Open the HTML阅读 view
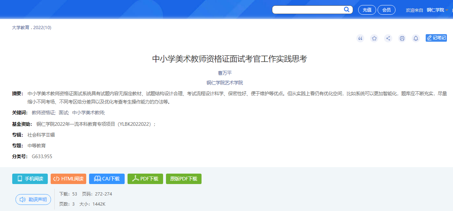Viewport: 453px width, 211px height. 68,179
